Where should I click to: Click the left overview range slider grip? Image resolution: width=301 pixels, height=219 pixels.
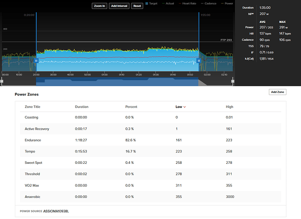pyautogui.click(x=2, y=81)
